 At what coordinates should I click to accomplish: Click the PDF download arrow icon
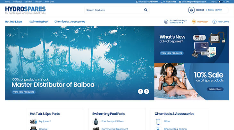tap(183, 23)
